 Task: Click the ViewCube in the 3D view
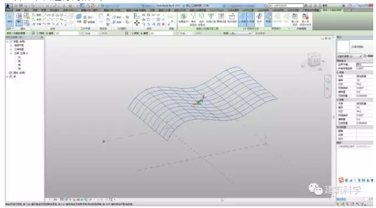tap(313, 60)
